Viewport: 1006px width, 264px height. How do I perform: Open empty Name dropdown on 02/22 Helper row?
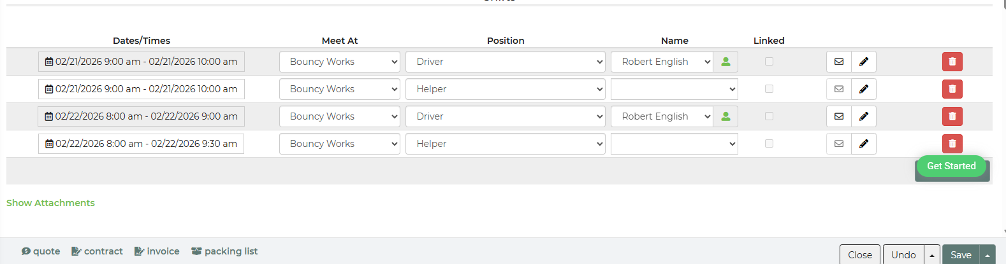tap(674, 144)
